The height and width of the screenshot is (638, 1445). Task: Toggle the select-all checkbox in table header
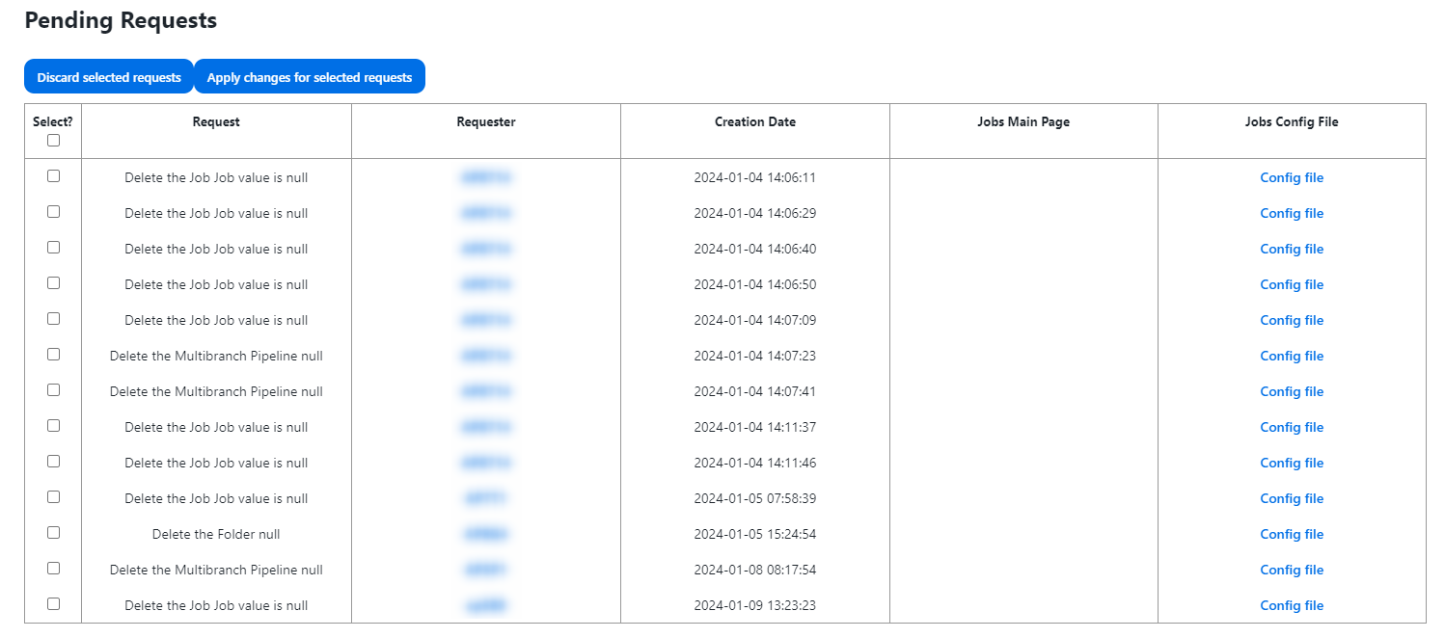(x=53, y=140)
